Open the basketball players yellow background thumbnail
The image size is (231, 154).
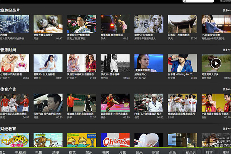point(216,103)
